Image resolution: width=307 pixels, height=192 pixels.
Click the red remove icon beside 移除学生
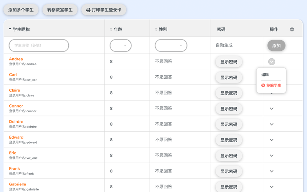pos(263,85)
